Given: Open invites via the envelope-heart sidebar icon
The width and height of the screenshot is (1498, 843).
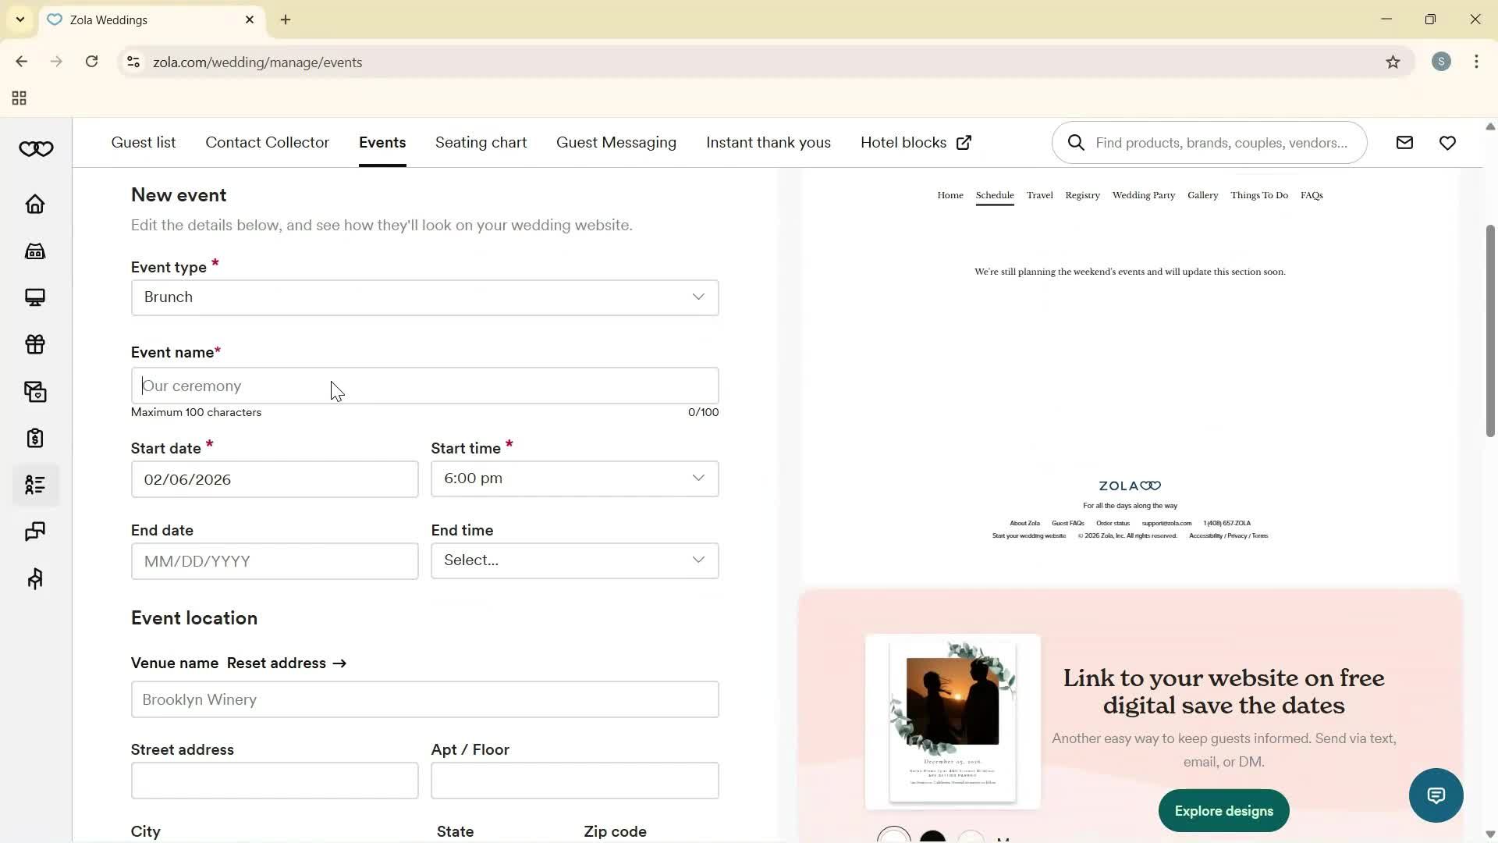Looking at the screenshot, I should click(35, 391).
